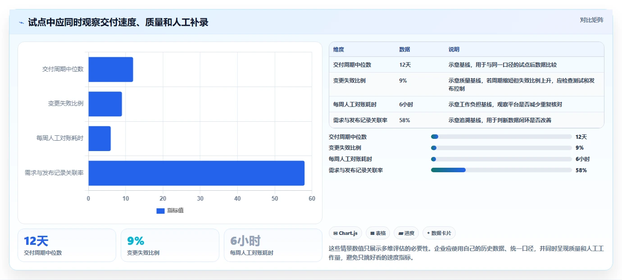Click the lightning icon beside the title
Viewport: 622px width, 280px height.
pos(21,23)
